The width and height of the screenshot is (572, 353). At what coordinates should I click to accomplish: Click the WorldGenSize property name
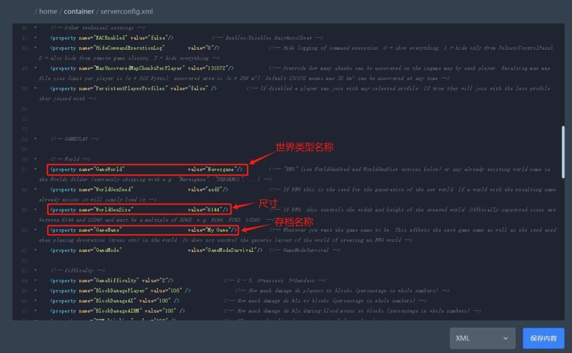[x=114, y=209]
